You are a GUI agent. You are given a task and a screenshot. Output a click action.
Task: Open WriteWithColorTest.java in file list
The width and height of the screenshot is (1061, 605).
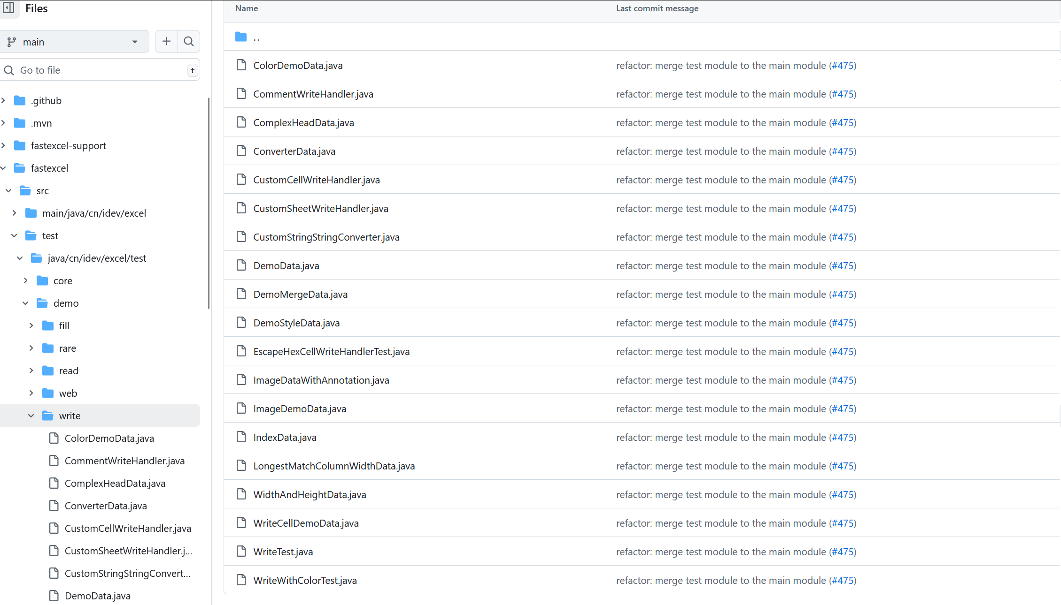pyautogui.click(x=305, y=581)
